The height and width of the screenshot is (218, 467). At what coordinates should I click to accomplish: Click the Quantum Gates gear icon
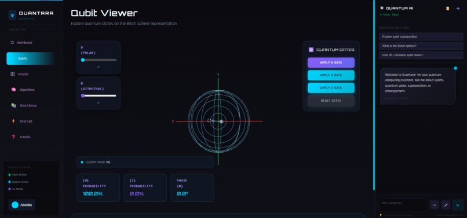[311, 50]
